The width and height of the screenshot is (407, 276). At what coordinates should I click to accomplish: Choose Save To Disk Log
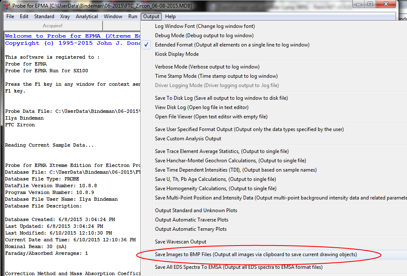tap(221, 98)
